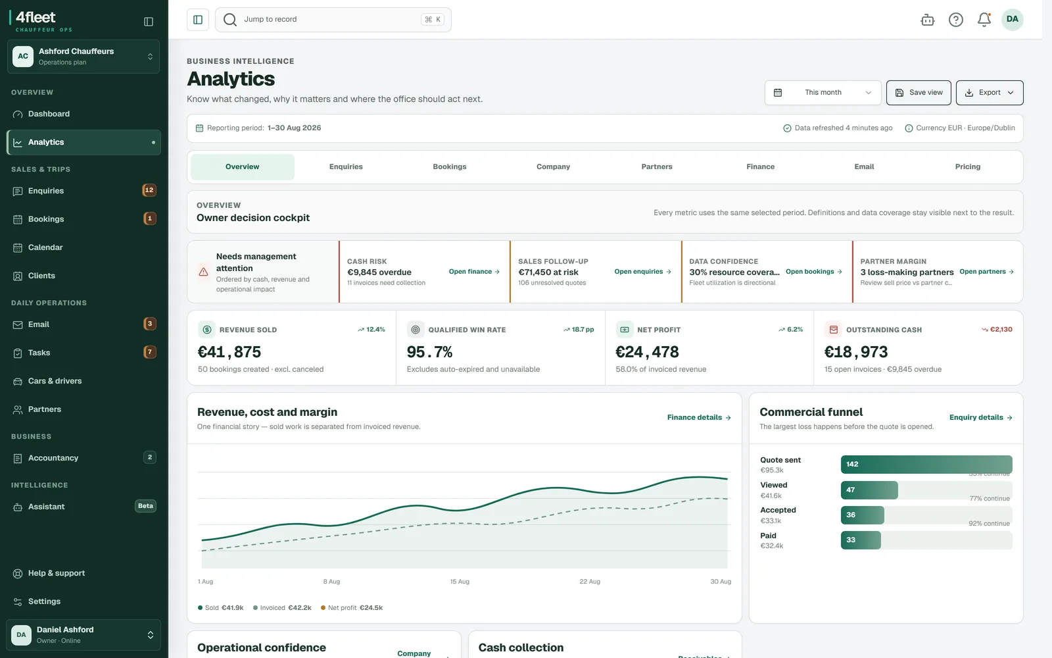This screenshot has width=1052, height=658.
Task: Follow the Open enquiries link
Action: pyautogui.click(x=643, y=272)
